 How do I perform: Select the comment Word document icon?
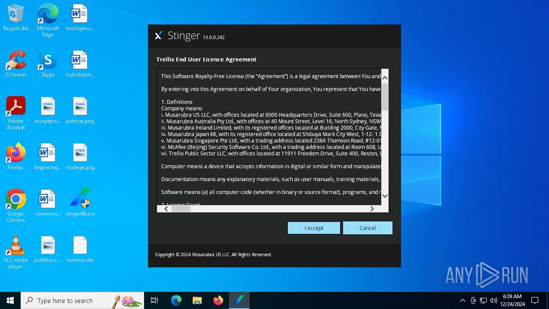[48, 203]
